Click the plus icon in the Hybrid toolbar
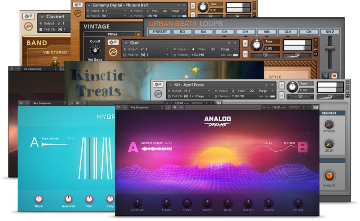Screen dimensions: 360x221 [x=84, y=103]
